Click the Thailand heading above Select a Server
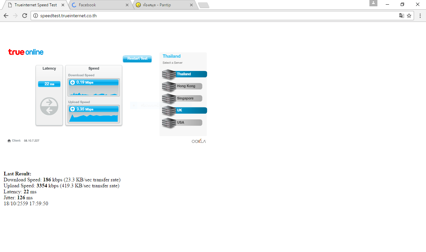Screen dimensions: 426x252 point(172,56)
